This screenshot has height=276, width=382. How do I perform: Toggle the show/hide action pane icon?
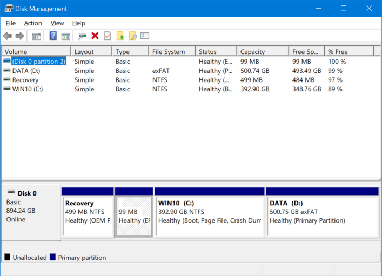(x=66, y=36)
